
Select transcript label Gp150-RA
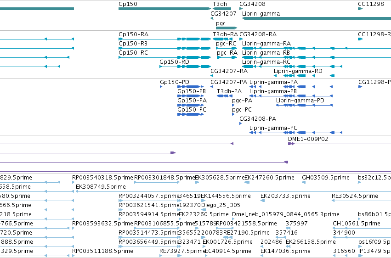[133, 34]
